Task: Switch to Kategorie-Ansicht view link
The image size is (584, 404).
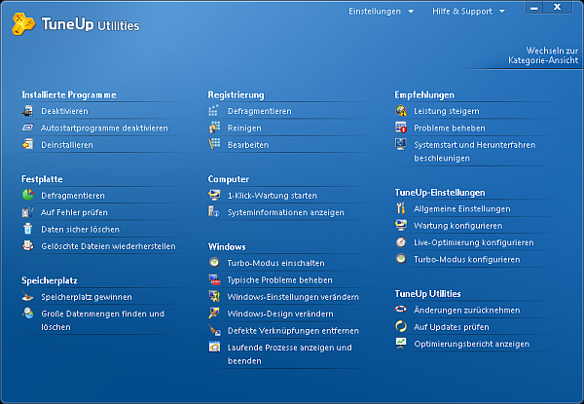Action: coord(543,55)
